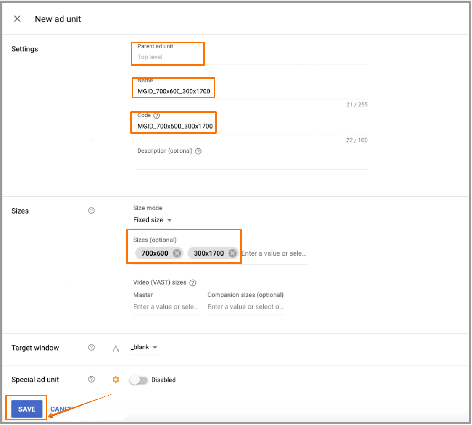472x425 pixels.
Task: Close the New ad unit dialog
Action: [x=17, y=19]
